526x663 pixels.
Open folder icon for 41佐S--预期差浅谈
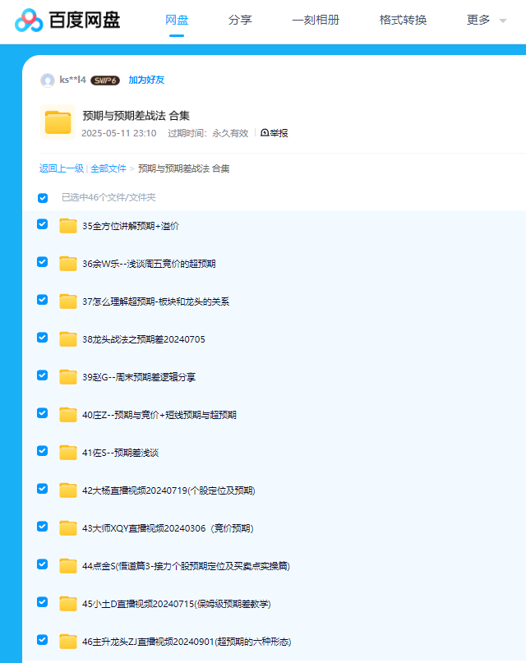coord(68,453)
